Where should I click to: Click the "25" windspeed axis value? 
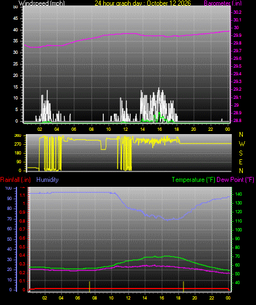[x=15, y=64]
